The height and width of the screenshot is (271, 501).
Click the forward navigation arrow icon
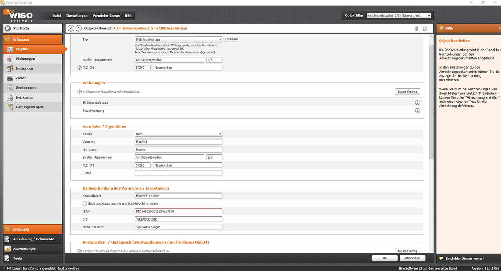point(79,28)
